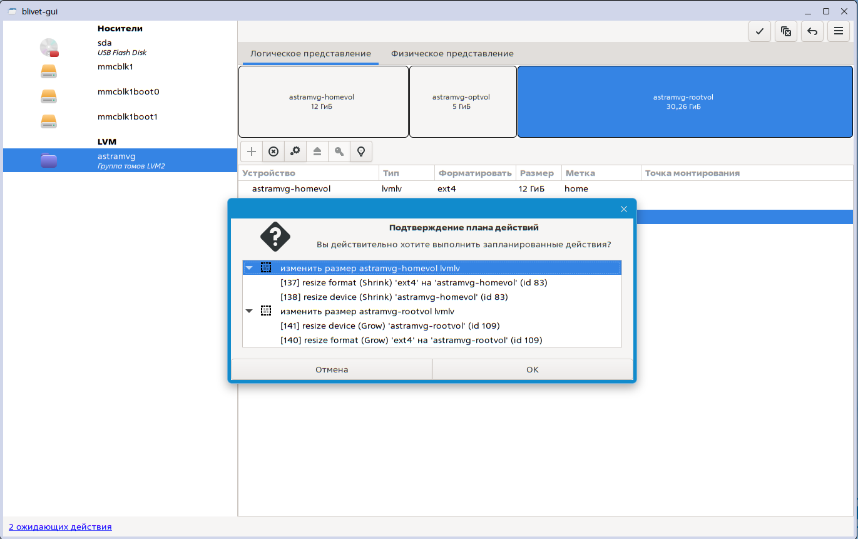Switch to Физическое представление tab
Screen dimensions: 858x539
click(452, 54)
